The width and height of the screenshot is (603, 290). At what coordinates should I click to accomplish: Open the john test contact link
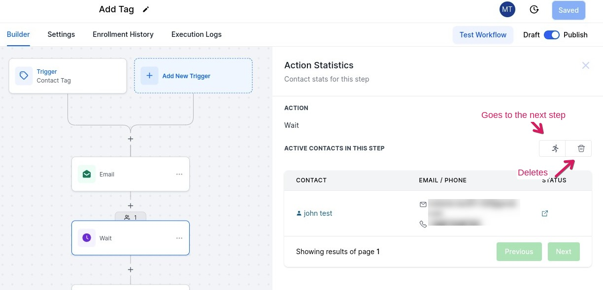pyautogui.click(x=318, y=213)
